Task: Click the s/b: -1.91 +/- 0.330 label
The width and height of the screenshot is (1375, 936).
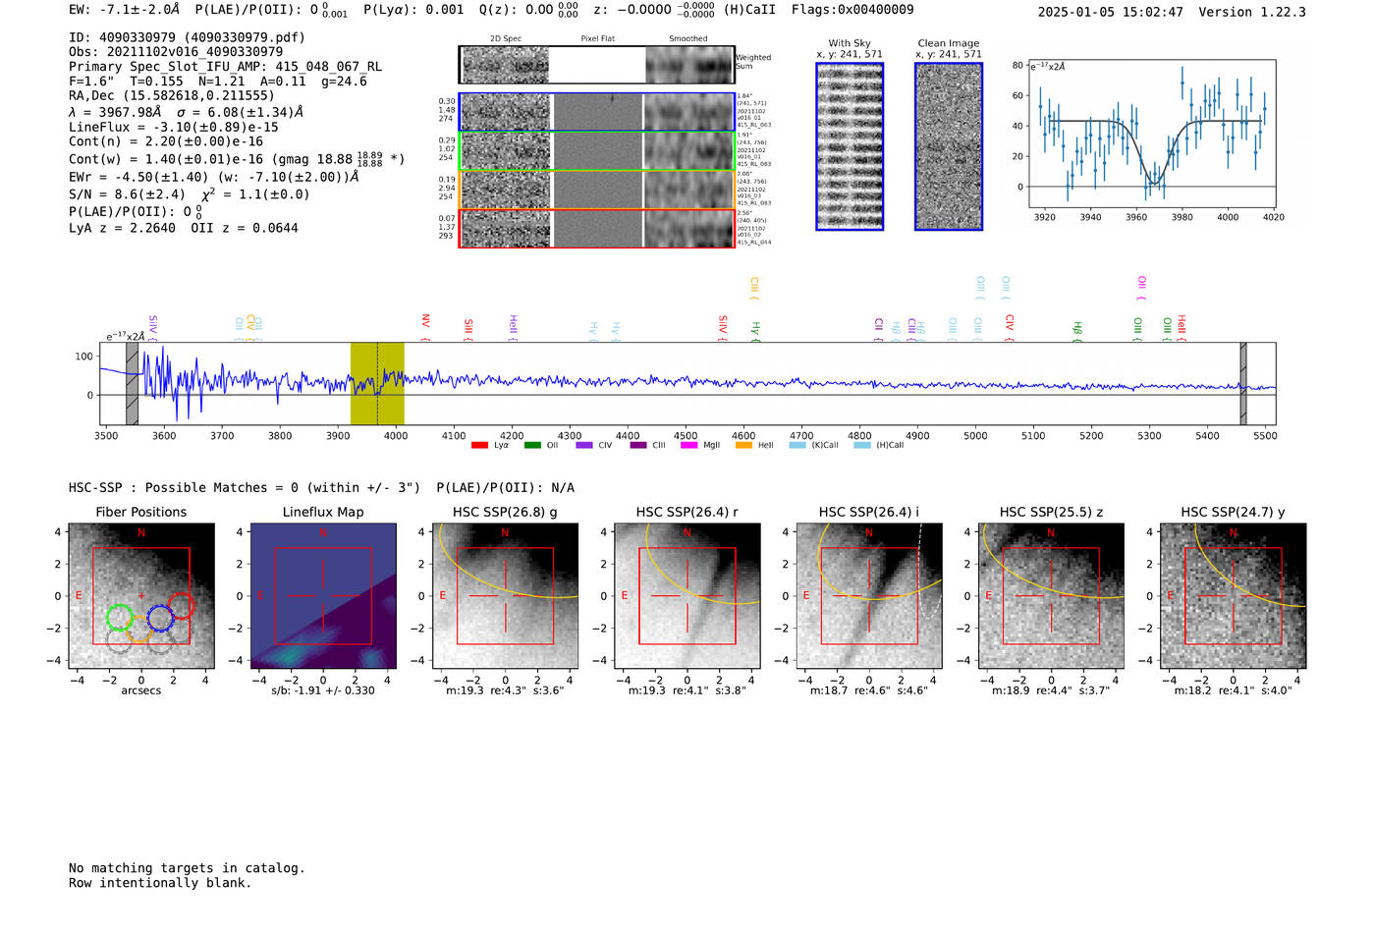Action: coord(323,690)
